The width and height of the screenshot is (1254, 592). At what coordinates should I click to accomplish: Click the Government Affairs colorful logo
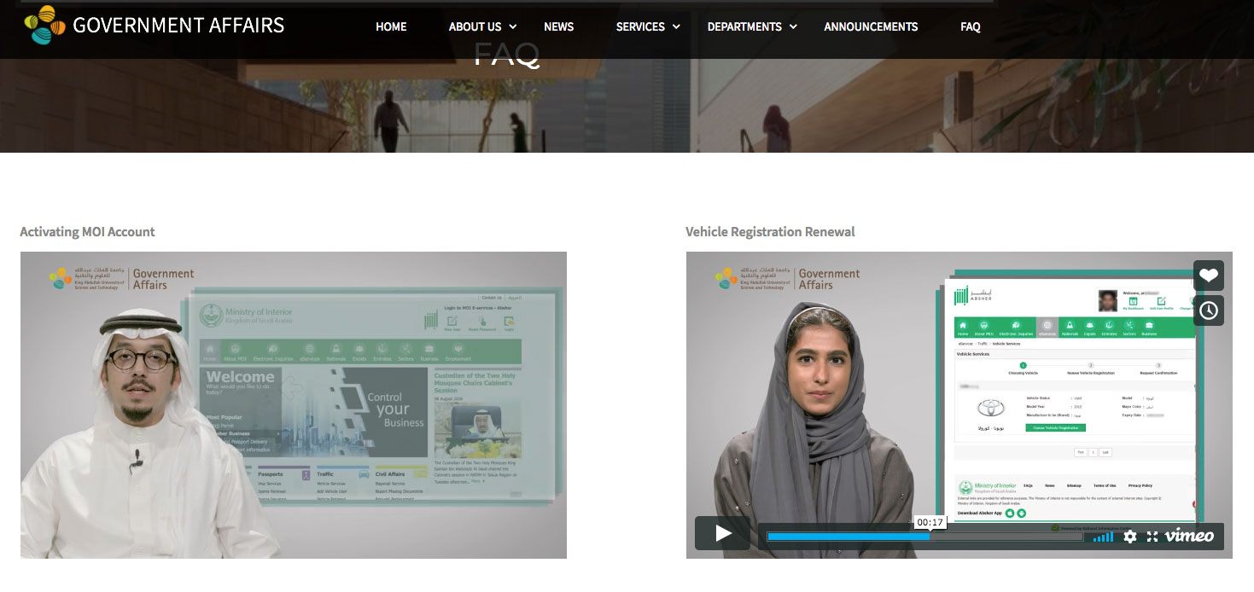coord(44,25)
